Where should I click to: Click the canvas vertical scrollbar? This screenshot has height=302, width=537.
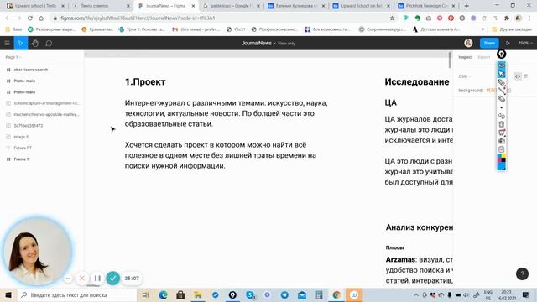450,60
